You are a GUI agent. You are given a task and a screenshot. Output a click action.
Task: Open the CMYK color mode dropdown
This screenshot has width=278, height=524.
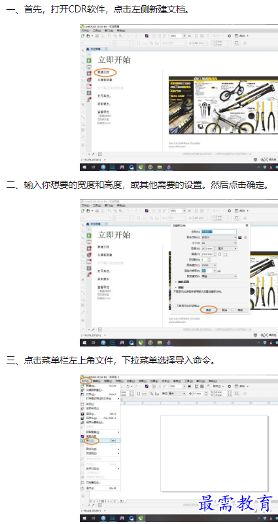tap(209, 265)
